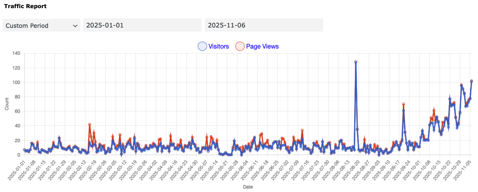478x192 pixels.
Task: Click the Page Views legend label
Action: coord(262,46)
